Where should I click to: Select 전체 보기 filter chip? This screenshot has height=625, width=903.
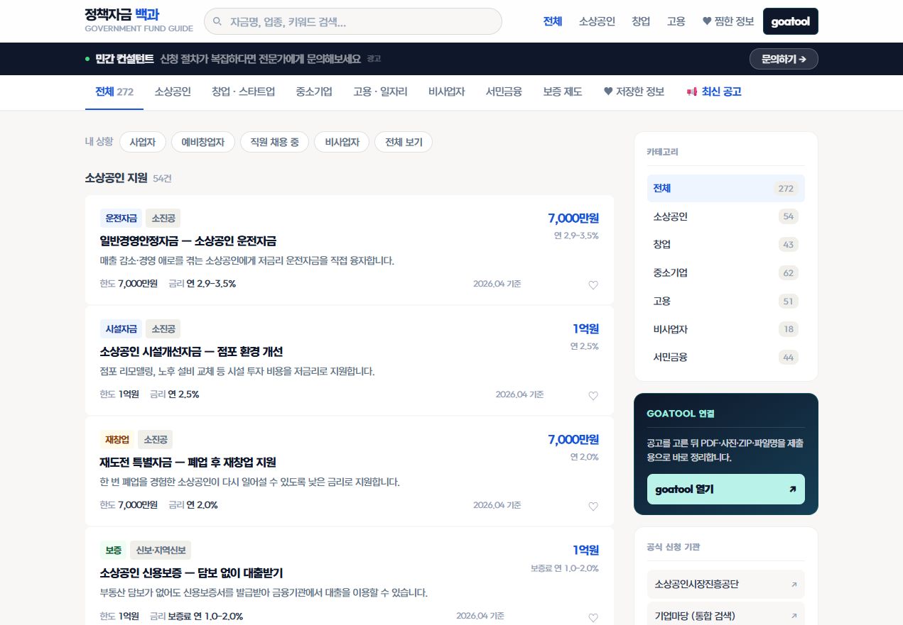pyautogui.click(x=404, y=142)
